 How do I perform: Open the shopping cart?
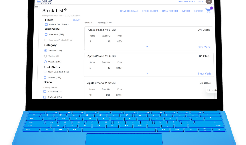208,11
